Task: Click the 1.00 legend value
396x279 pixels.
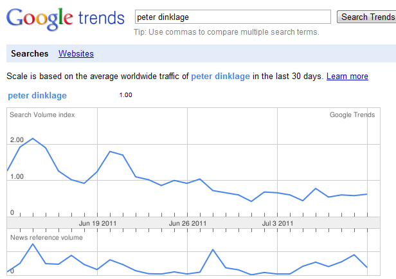Action: point(125,95)
